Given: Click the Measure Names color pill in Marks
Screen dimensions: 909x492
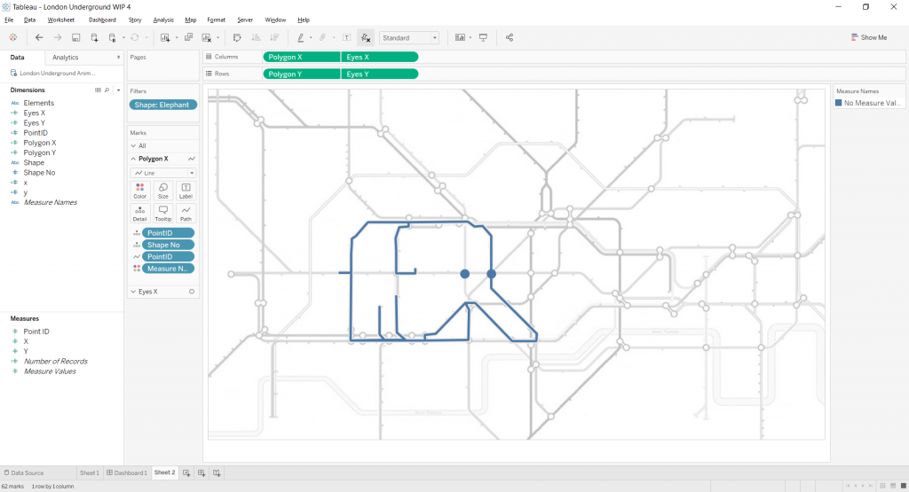Looking at the screenshot, I should click(x=168, y=269).
